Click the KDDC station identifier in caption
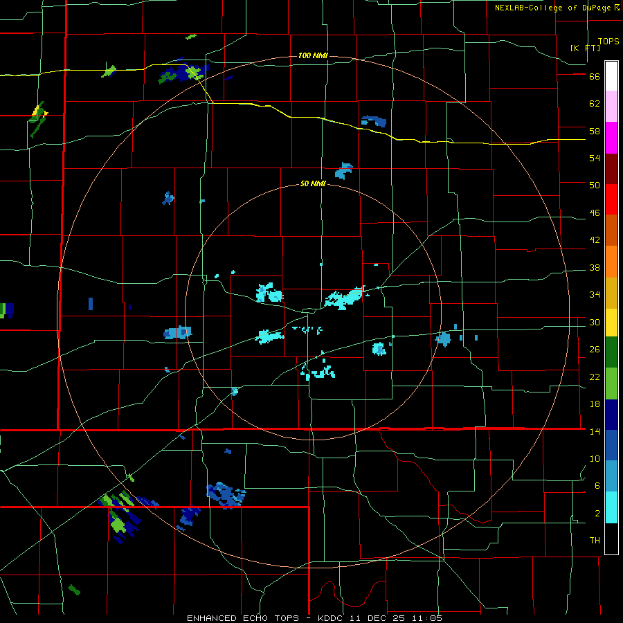Viewport: 623px width, 623px height. pos(332,618)
